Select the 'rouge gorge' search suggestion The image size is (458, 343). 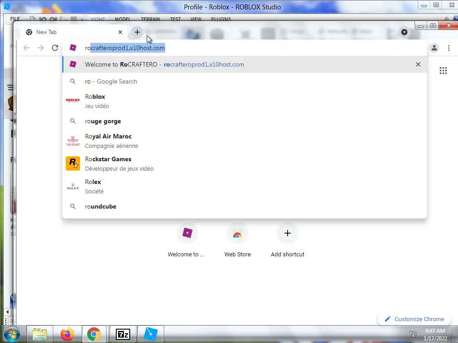click(x=245, y=121)
